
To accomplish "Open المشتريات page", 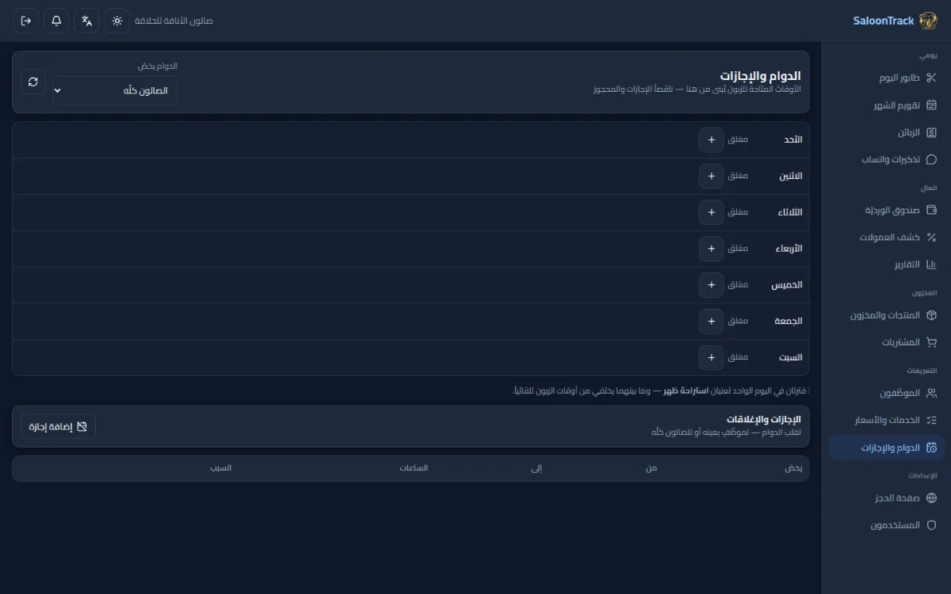I will pyautogui.click(x=886, y=342).
